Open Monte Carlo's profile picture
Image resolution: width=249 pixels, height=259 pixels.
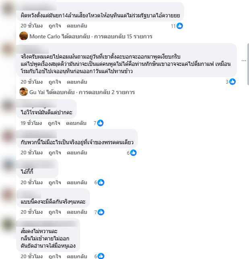coord(23,36)
